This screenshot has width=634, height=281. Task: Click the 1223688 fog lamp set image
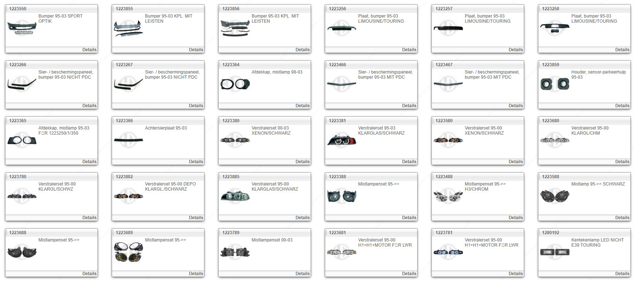point(22,252)
